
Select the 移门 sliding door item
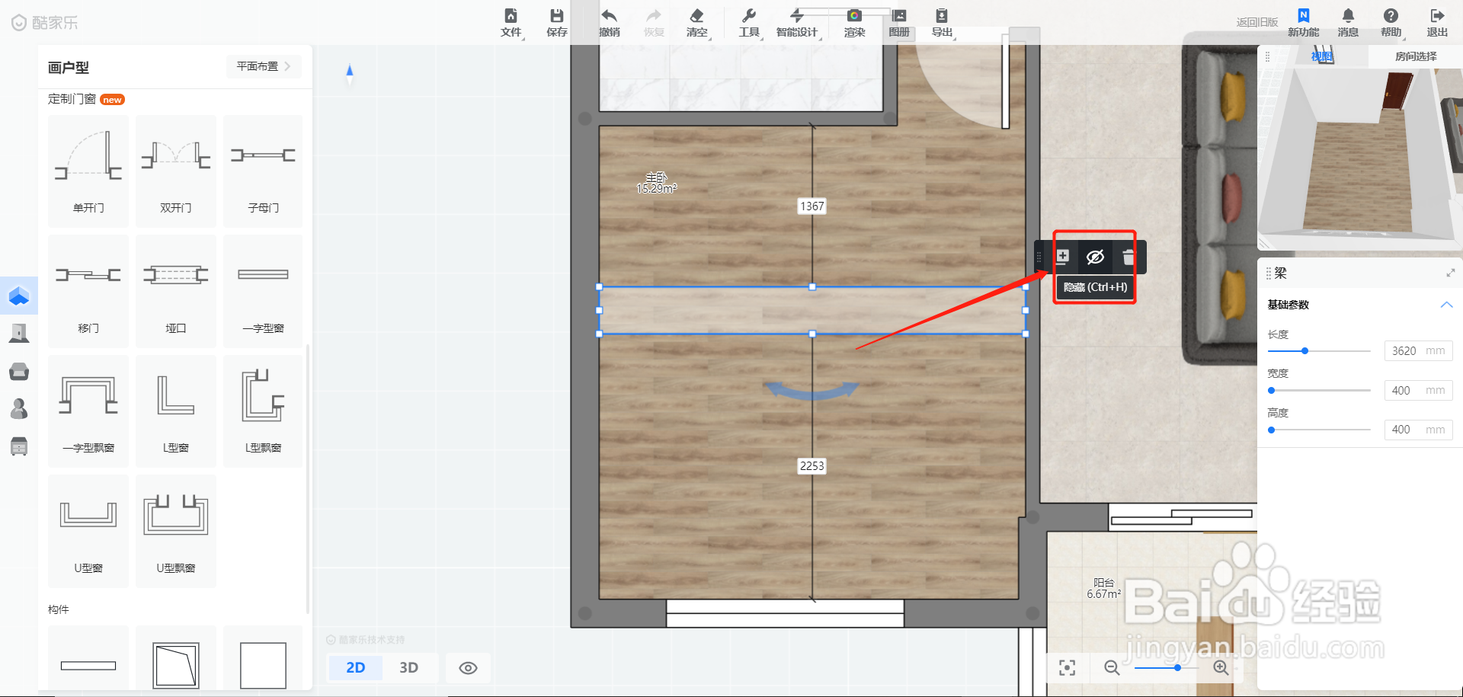(x=88, y=291)
